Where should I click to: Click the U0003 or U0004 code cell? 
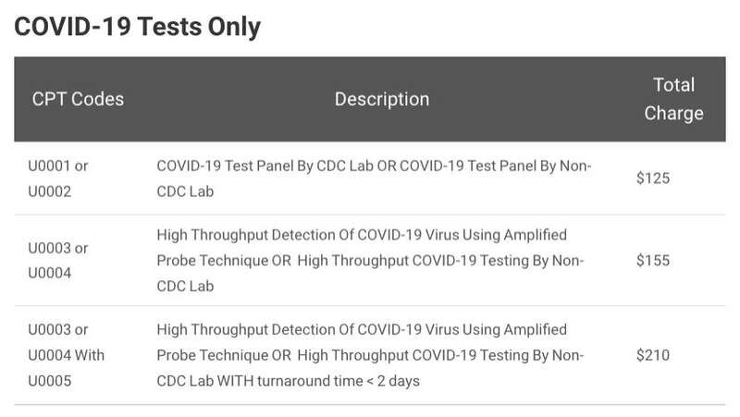[58, 261]
